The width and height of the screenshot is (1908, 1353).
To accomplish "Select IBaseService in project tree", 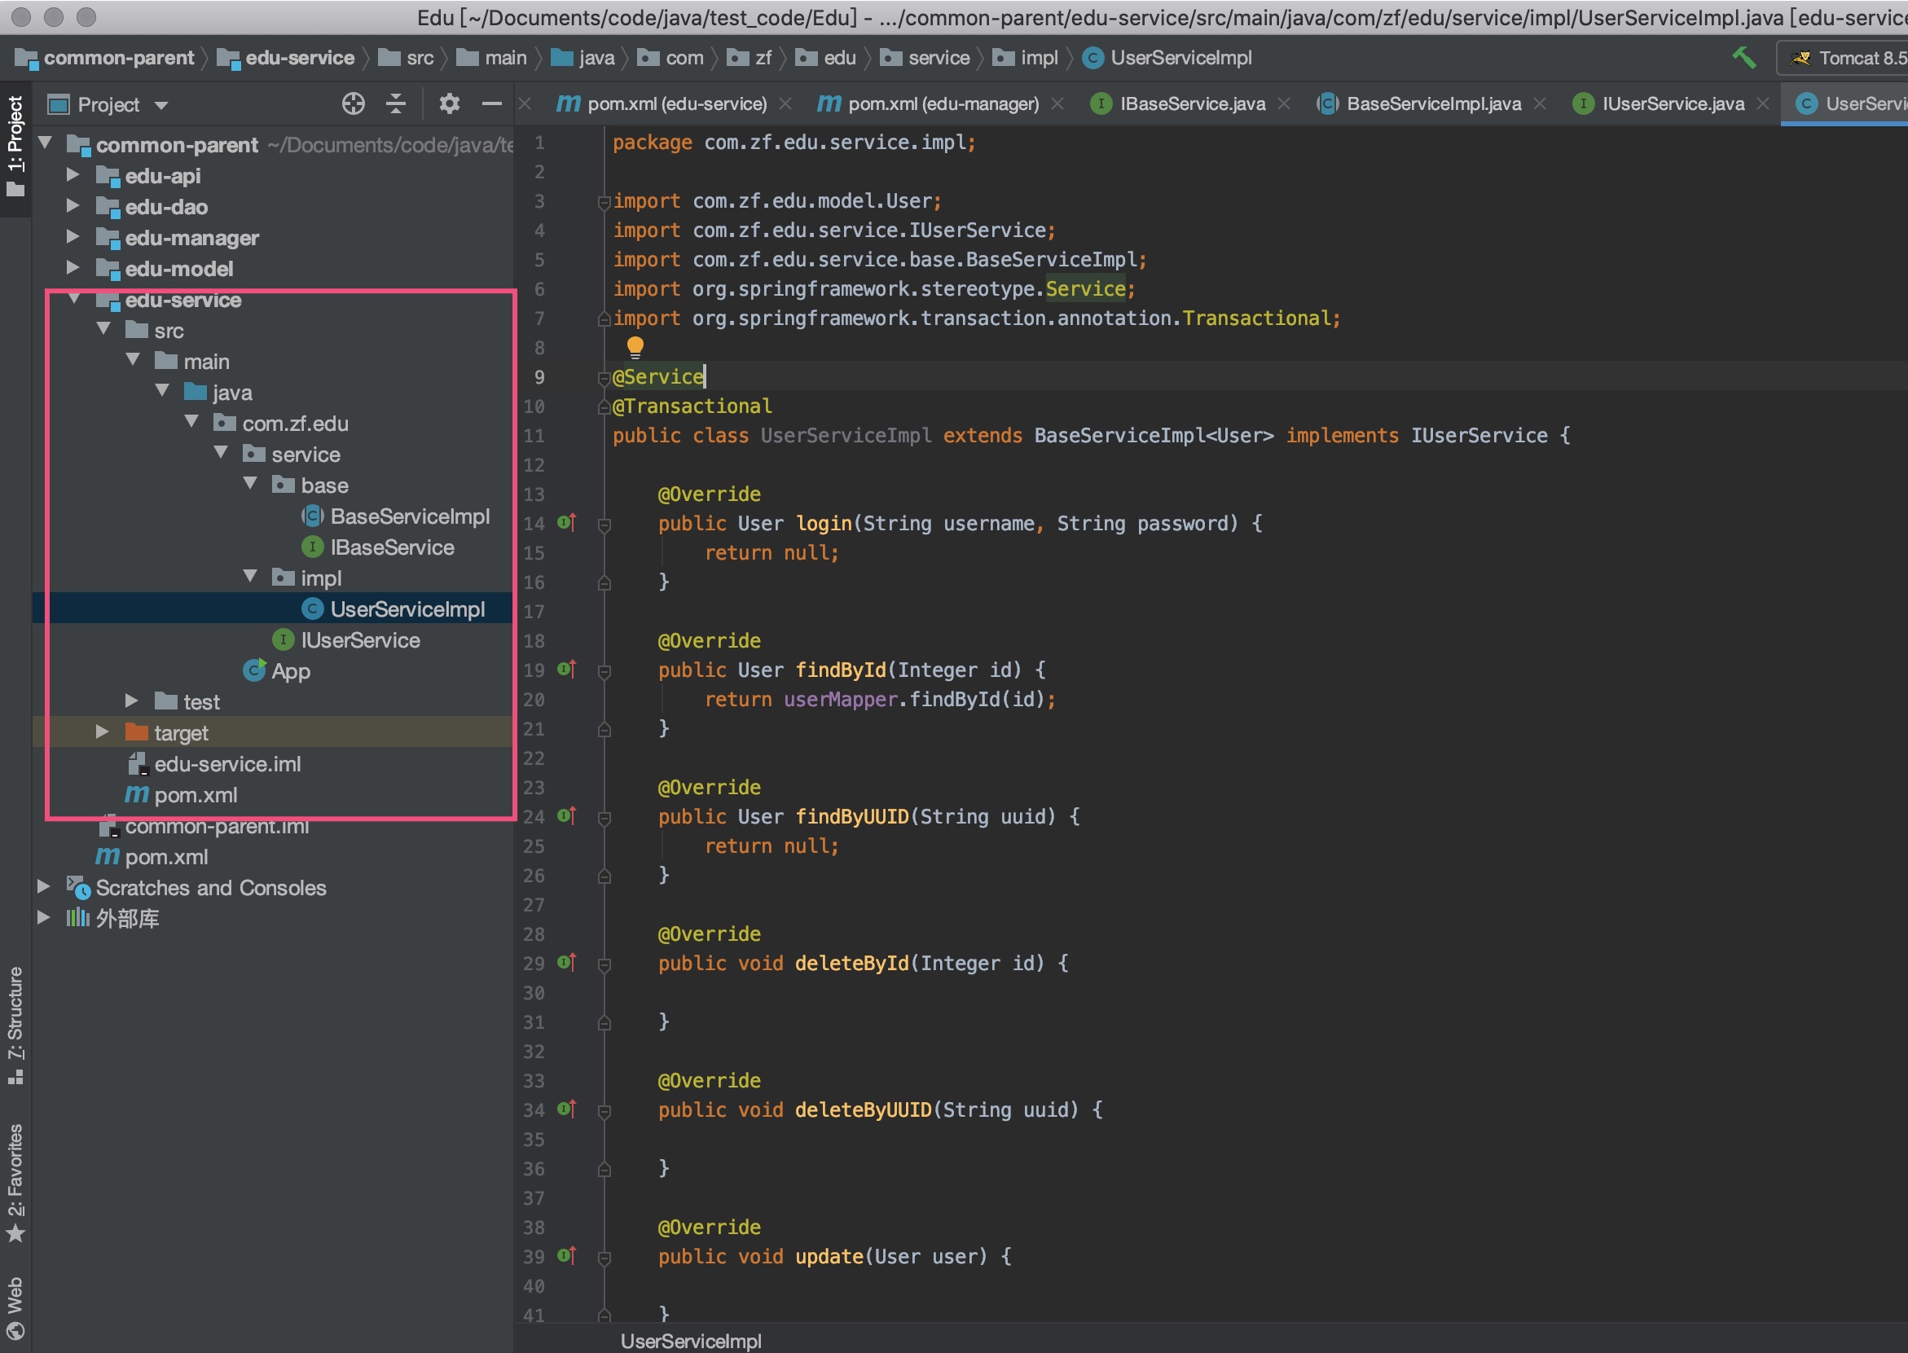I will point(392,547).
